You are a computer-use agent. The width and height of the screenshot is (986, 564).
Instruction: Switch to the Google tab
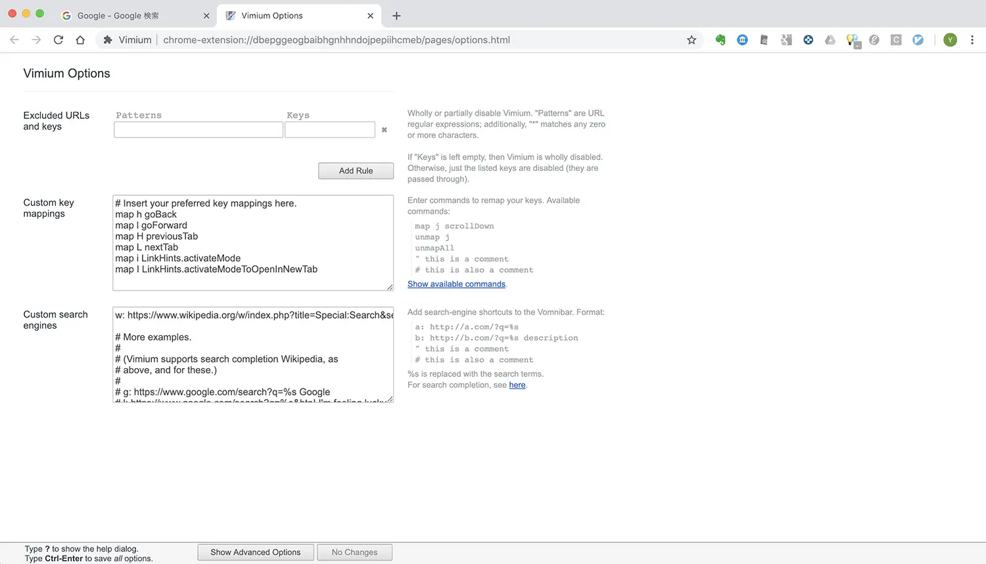pyautogui.click(x=134, y=16)
